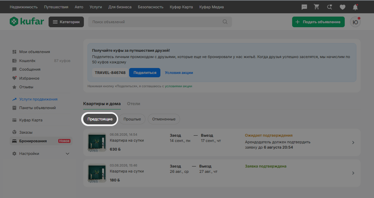Open notifications bell icon
Screen dimensions: 374x198
(355, 7)
